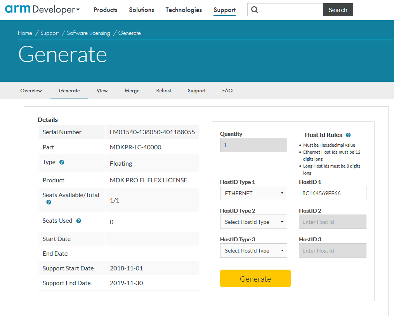Open the help icon under Seats Available/Total

[49, 202]
